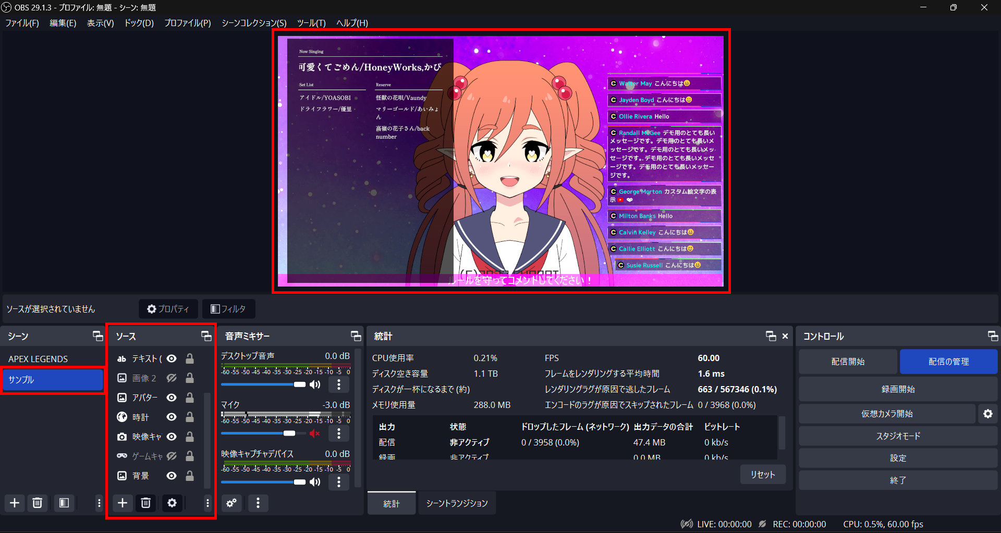
Task: Open 設定 from the controls dock
Action: click(898, 458)
